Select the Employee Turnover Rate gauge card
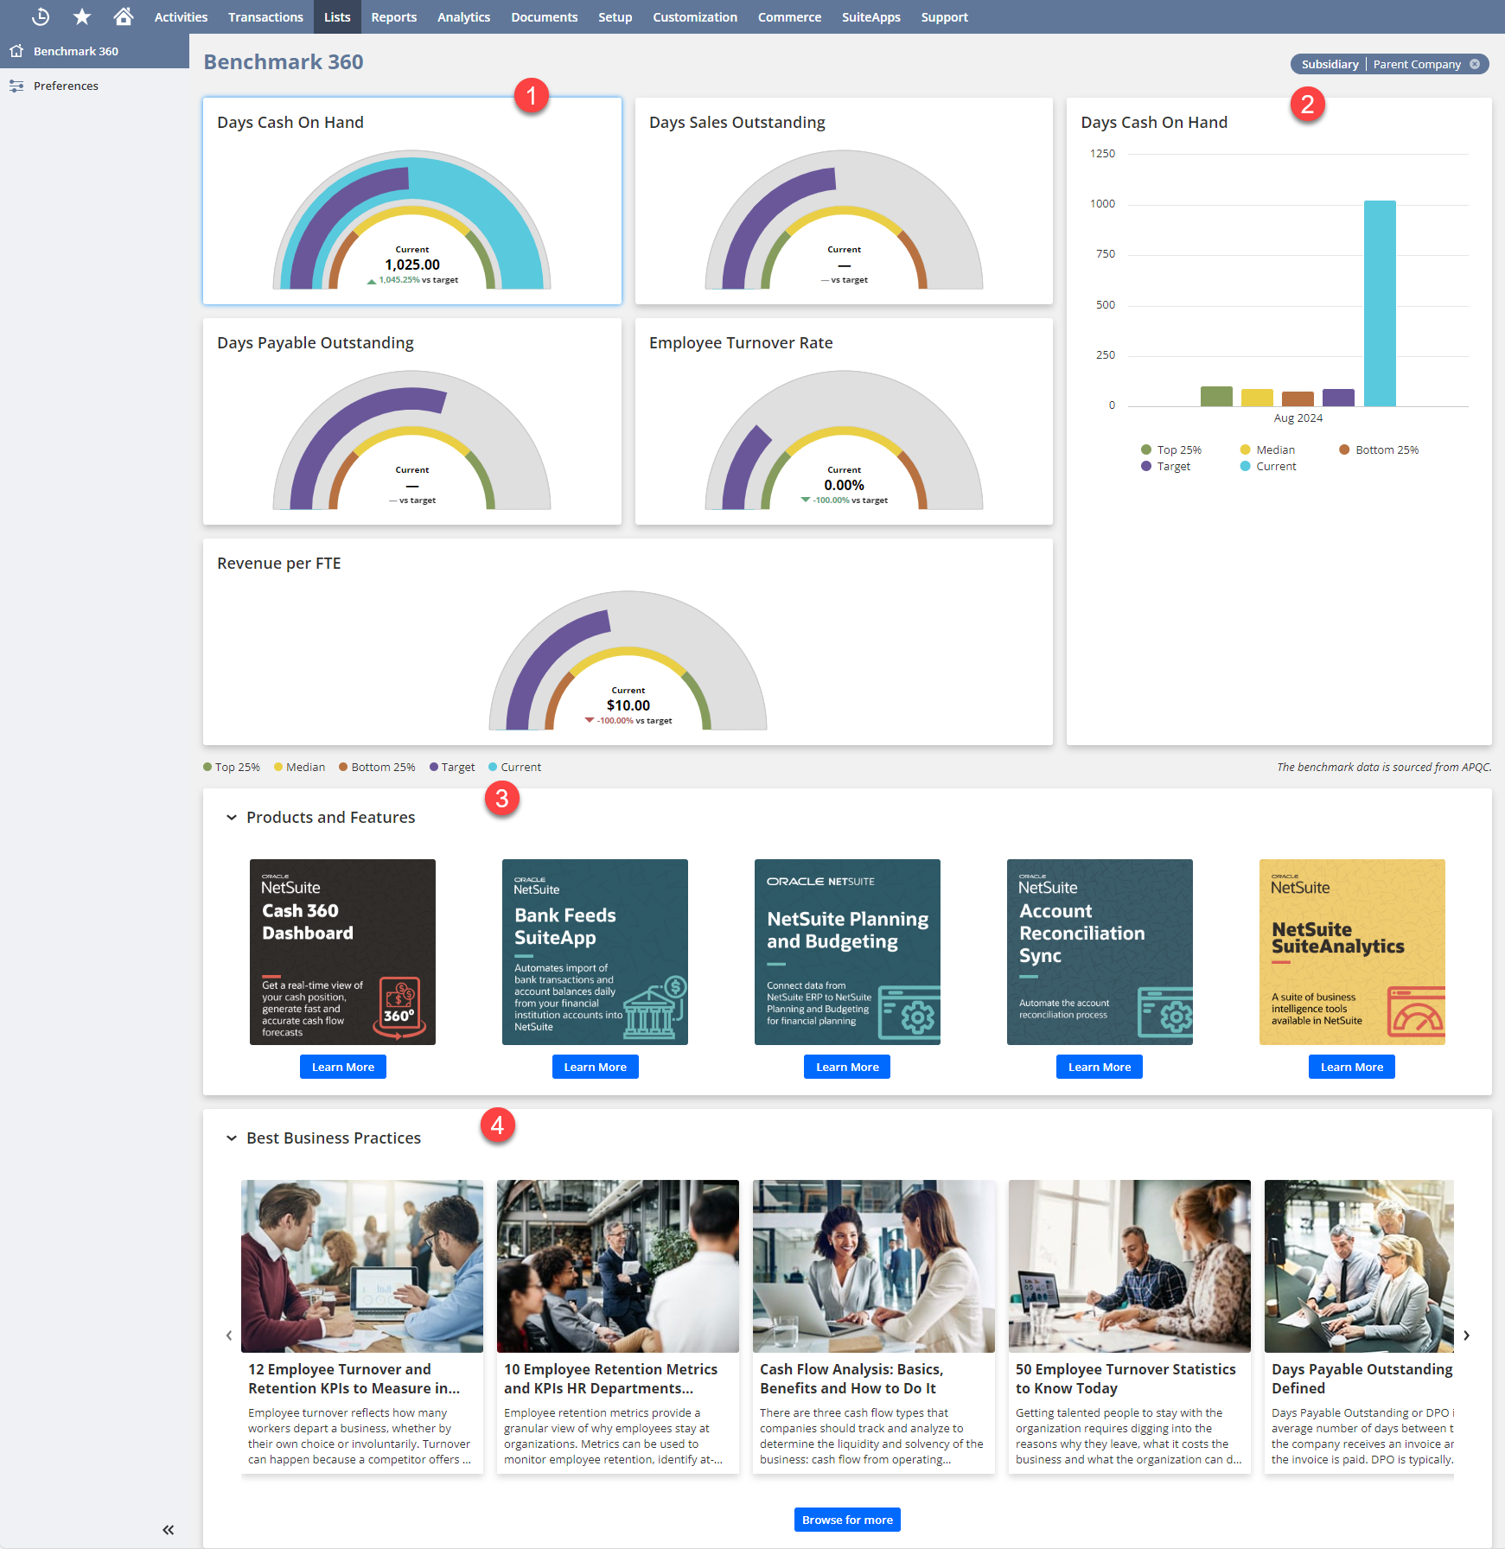1505x1549 pixels. pos(844,421)
